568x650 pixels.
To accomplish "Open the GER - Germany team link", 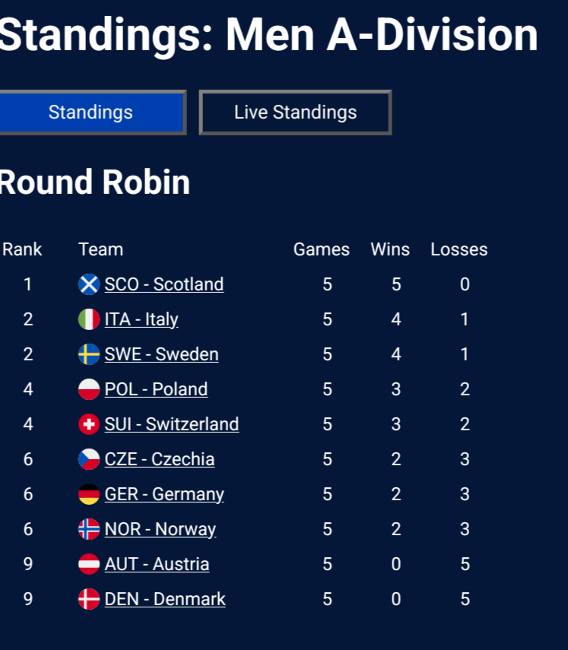I will [164, 494].
